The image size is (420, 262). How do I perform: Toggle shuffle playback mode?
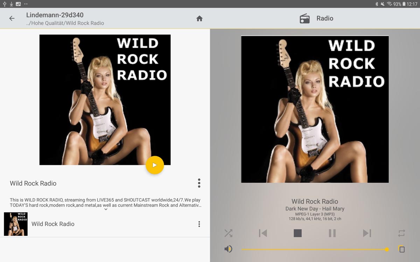(x=228, y=233)
